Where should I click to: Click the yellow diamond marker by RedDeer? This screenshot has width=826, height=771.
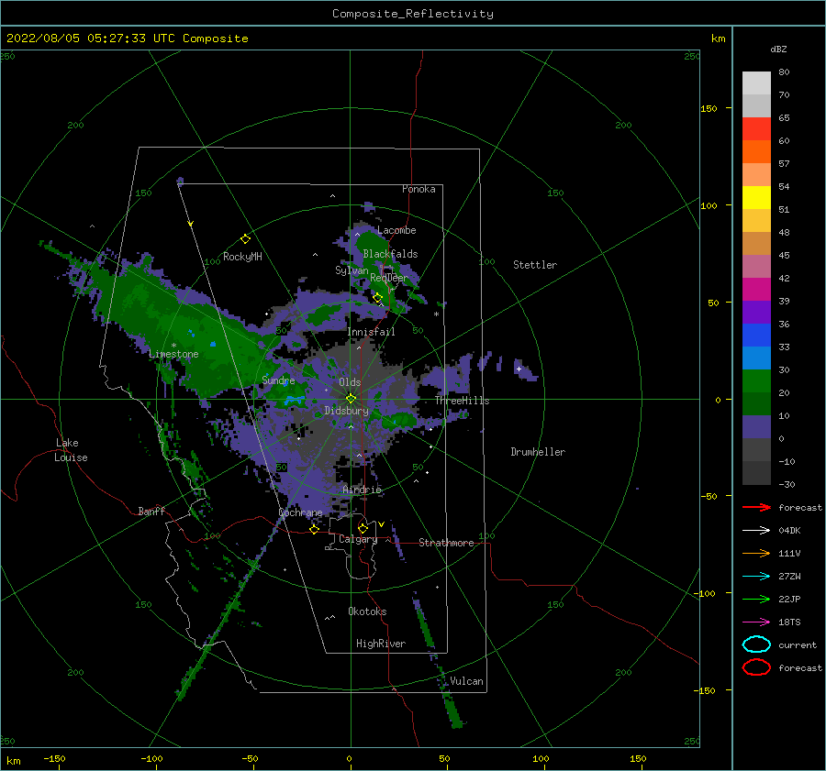click(x=377, y=298)
